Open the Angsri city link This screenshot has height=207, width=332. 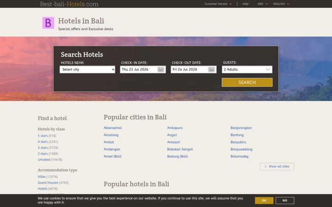[x=172, y=135]
